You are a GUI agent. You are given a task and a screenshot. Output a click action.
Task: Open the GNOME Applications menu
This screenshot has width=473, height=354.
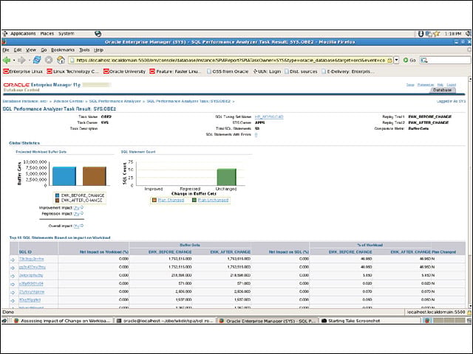pos(23,34)
